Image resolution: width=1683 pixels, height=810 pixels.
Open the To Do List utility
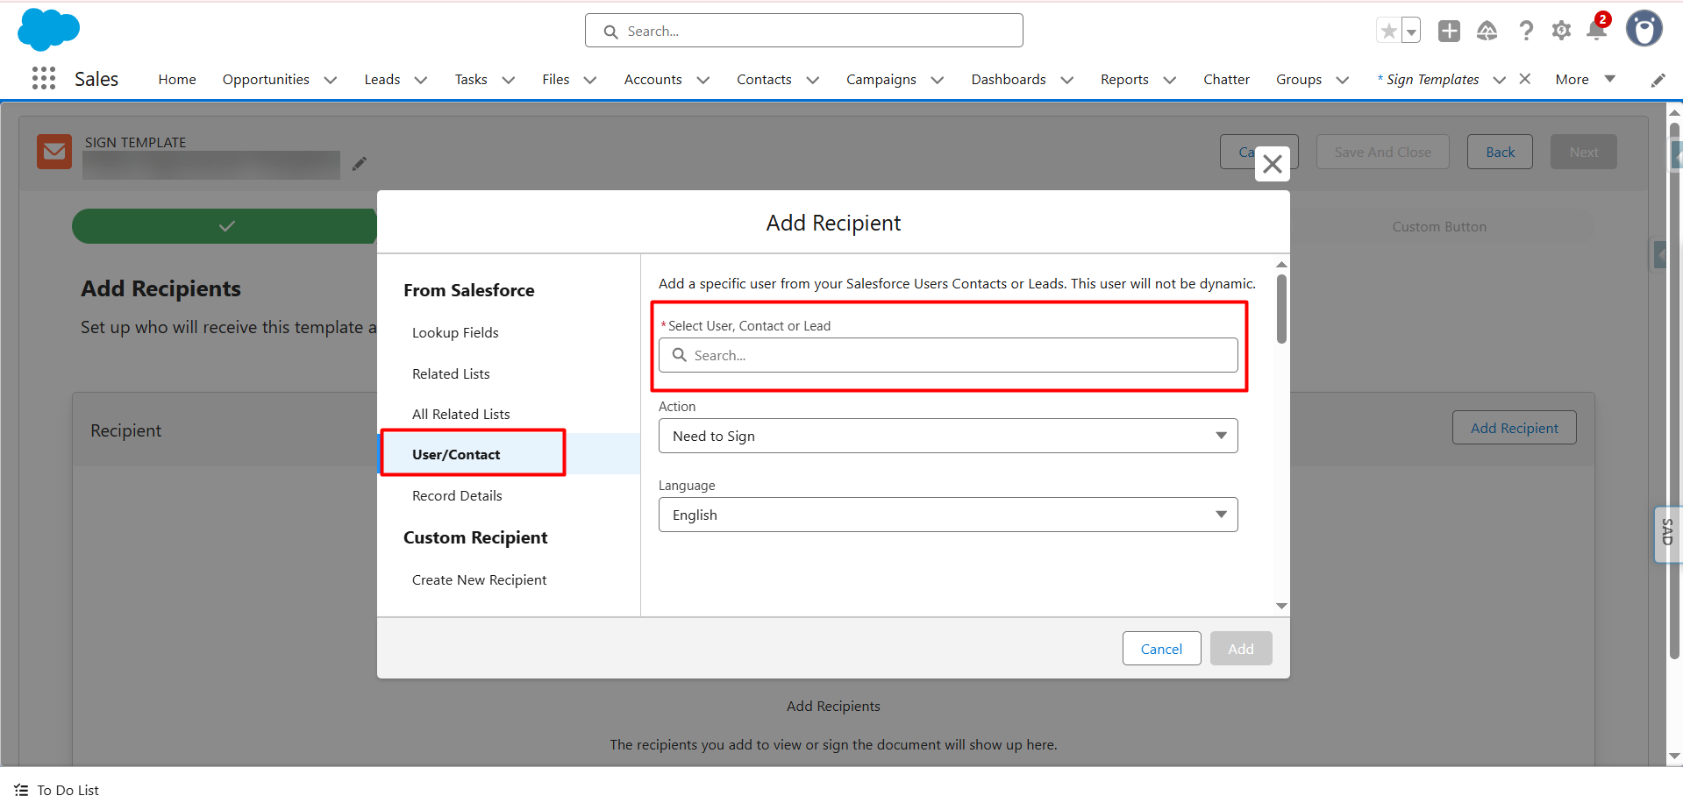[x=58, y=790]
